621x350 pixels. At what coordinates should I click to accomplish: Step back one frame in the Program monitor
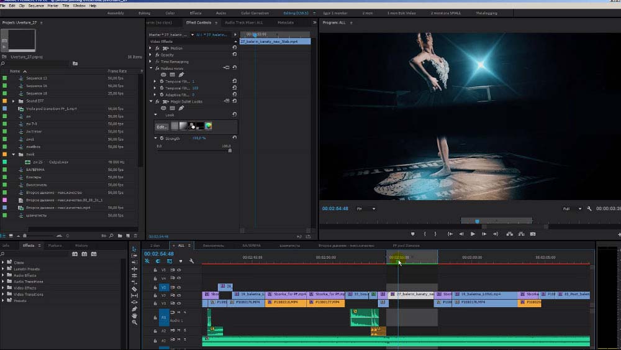pos(461,234)
